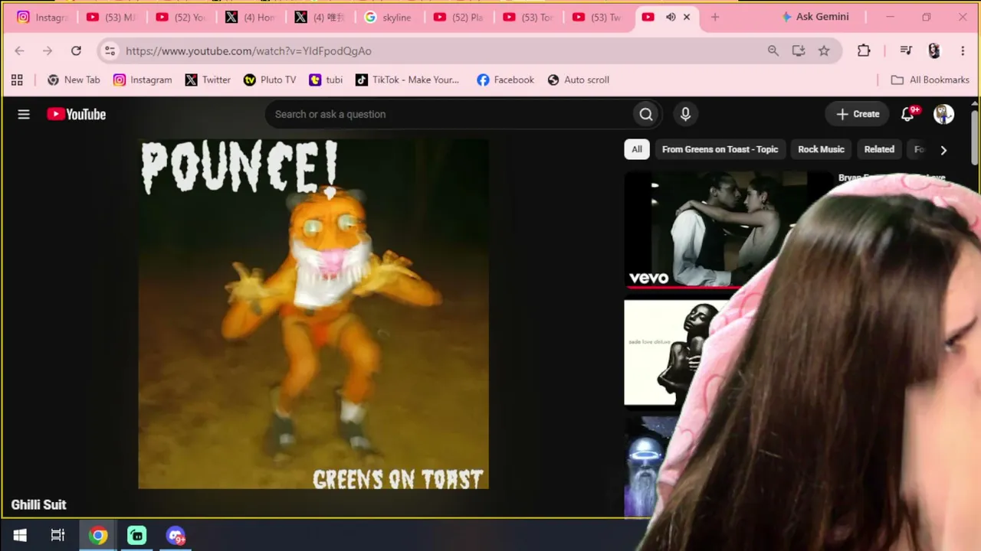The height and width of the screenshot is (551, 981).
Task: Open the green app on the taskbar
Action: (137, 536)
